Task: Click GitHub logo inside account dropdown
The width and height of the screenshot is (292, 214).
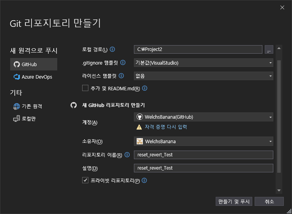Action: (140, 117)
